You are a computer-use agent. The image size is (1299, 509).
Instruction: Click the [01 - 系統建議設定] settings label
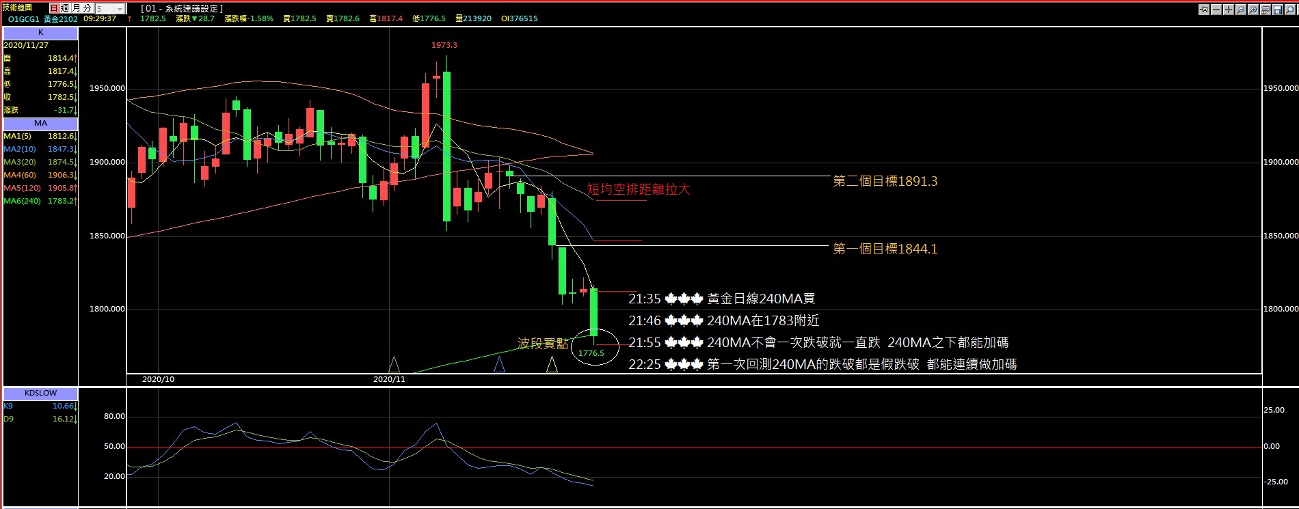pyautogui.click(x=182, y=8)
